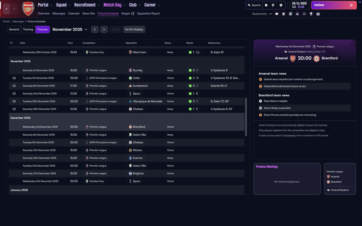Screen dimensions: 362x226
Task: Switch to the Training calendar view
Action: click(28, 29)
